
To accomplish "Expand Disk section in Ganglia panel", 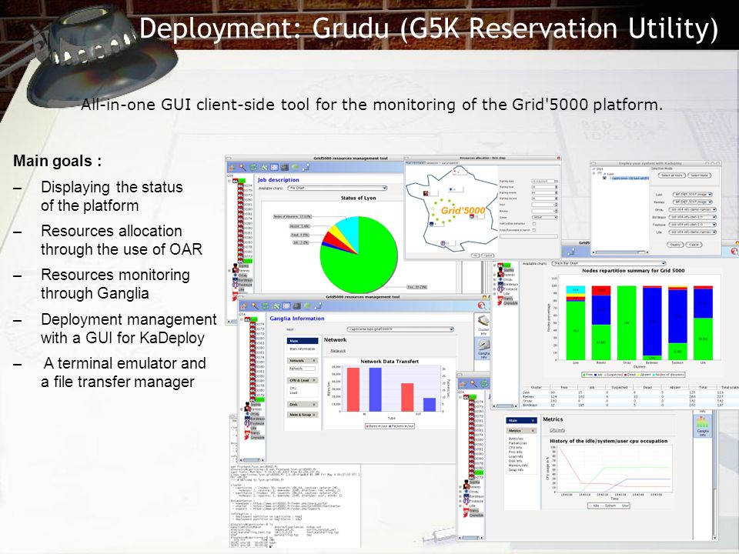I will pyautogui.click(x=303, y=405).
